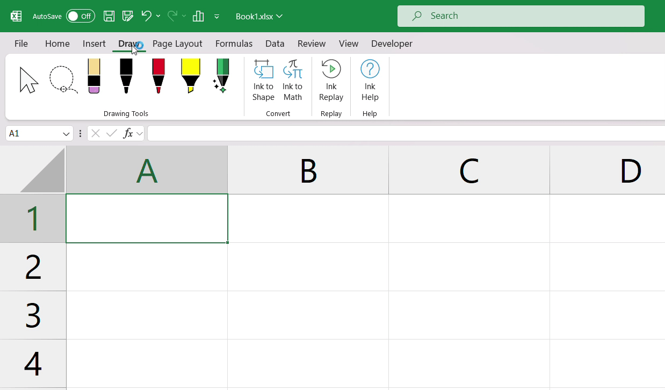Image resolution: width=665 pixels, height=390 pixels.
Task: Select row 4 header
Action: pos(33,364)
